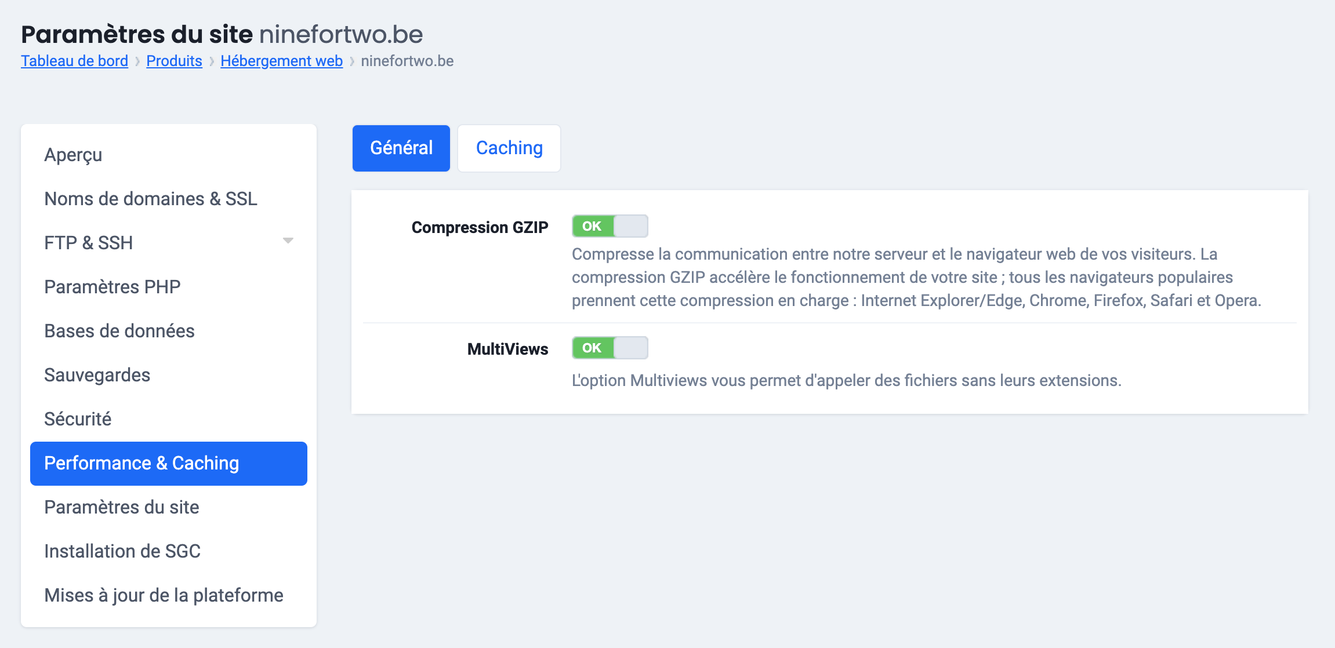This screenshot has height=648, width=1335.
Task: Open the Sauvegardes section
Action: [97, 375]
